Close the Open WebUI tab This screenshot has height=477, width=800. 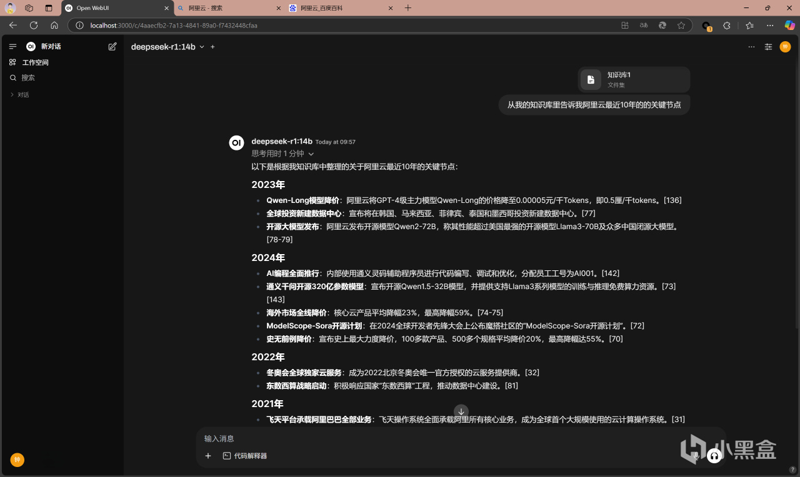167,8
